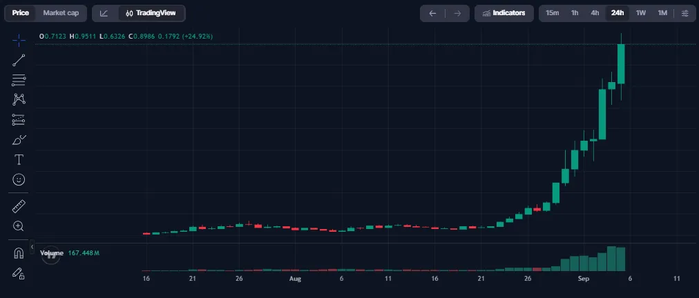Viewport: 699px width, 298px height.
Task: Open chart settings sliders icon
Action: (685, 13)
